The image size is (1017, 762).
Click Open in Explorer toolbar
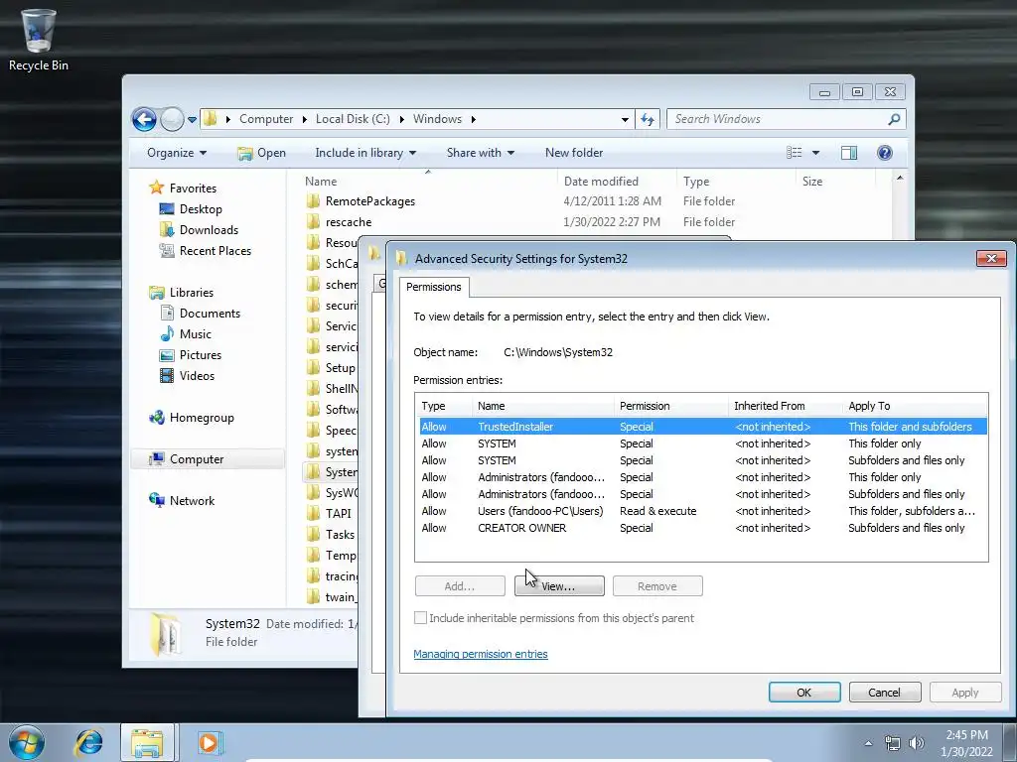click(262, 153)
